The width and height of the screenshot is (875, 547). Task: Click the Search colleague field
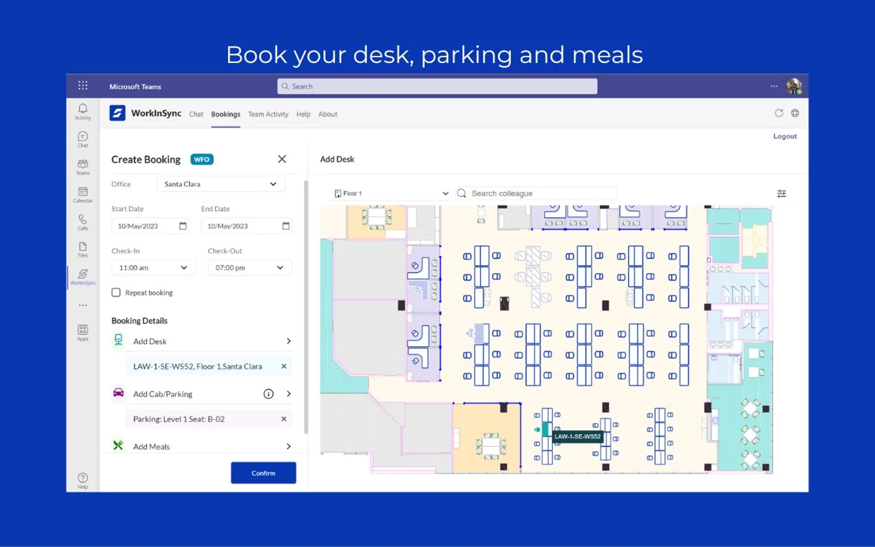click(x=536, y=194)
